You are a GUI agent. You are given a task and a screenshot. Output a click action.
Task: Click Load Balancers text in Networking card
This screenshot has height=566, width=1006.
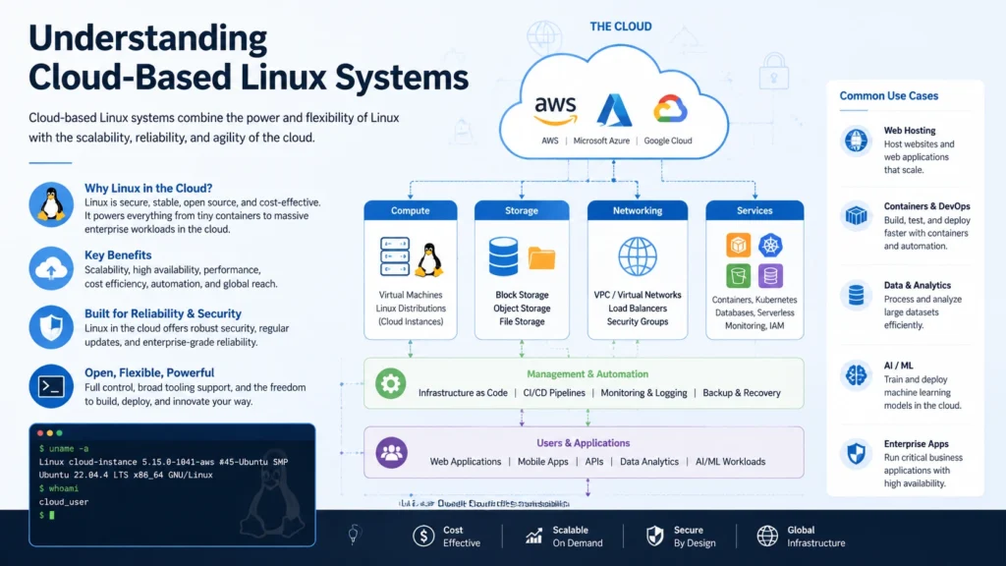click(637, 308)
